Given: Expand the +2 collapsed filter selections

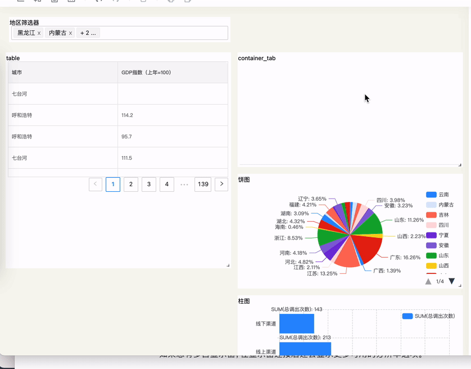Looking at the screenshot, I should (x=88, y=33).
